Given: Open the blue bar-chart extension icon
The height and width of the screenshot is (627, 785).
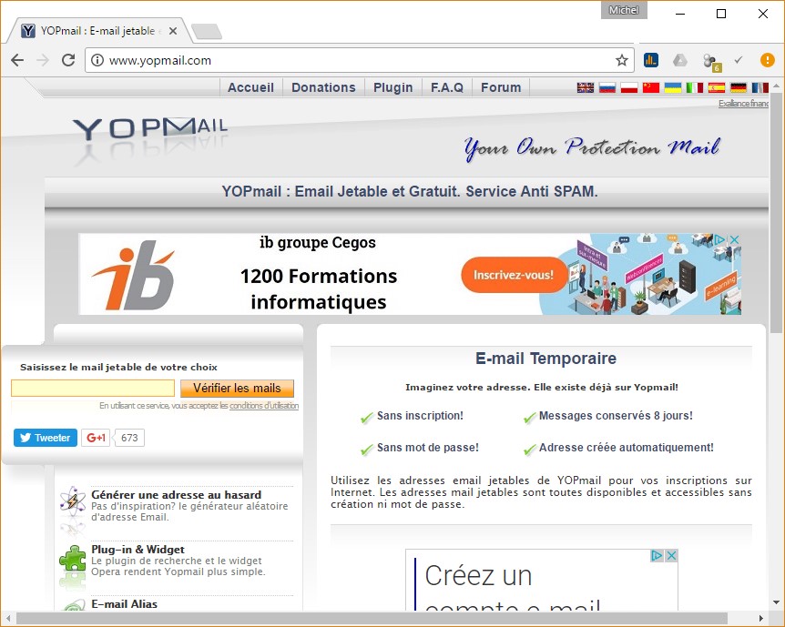Looking at the screenshot, I should tap(651, 61).
